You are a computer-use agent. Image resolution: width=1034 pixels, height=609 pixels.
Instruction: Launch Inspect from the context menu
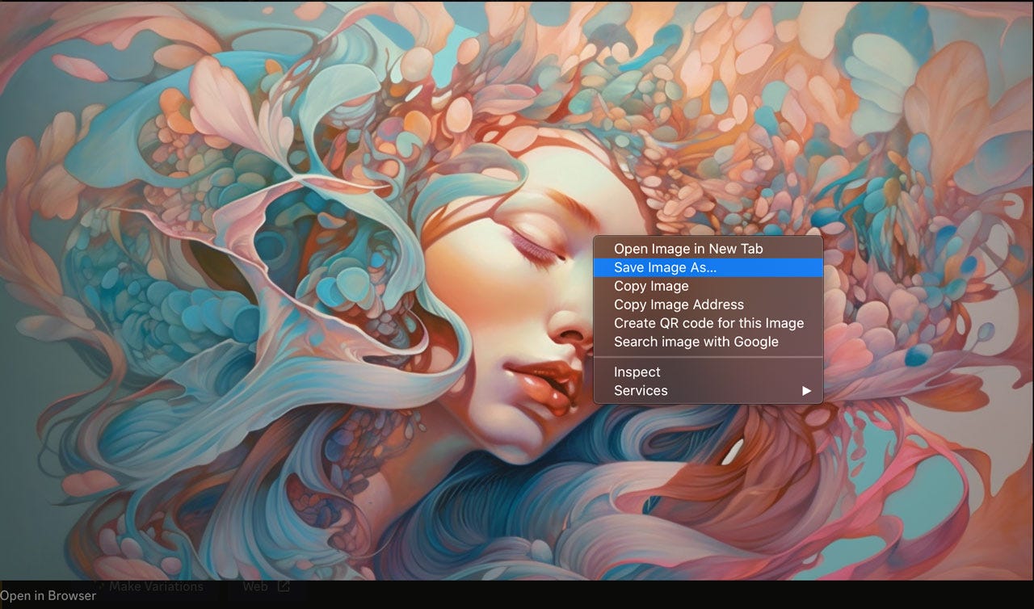coord(636,372)
